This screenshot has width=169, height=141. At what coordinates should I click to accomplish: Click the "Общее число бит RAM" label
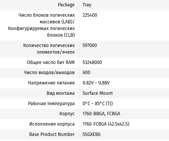(51, 62)
